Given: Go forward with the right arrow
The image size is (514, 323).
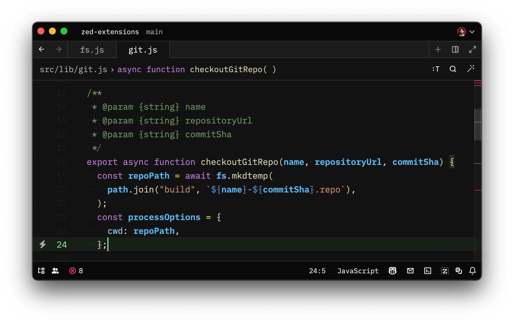Looking at the screenshot, I should (59, 49).
